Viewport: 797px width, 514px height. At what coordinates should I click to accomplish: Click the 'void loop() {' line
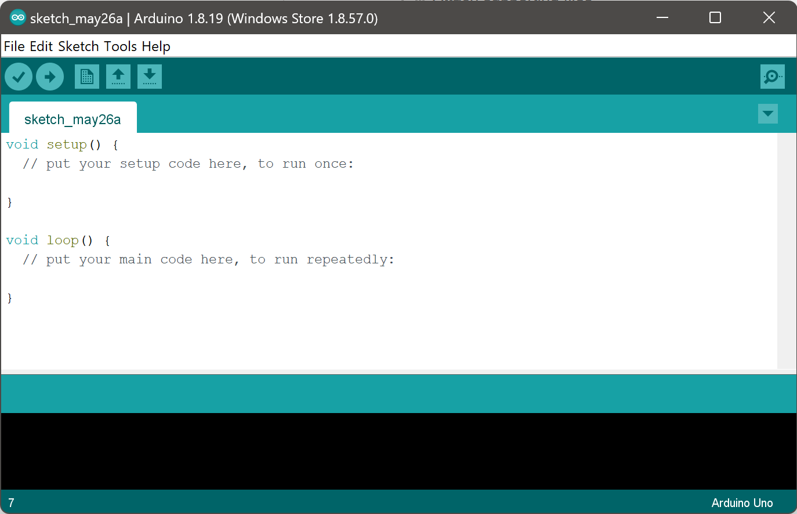point(59,241)
